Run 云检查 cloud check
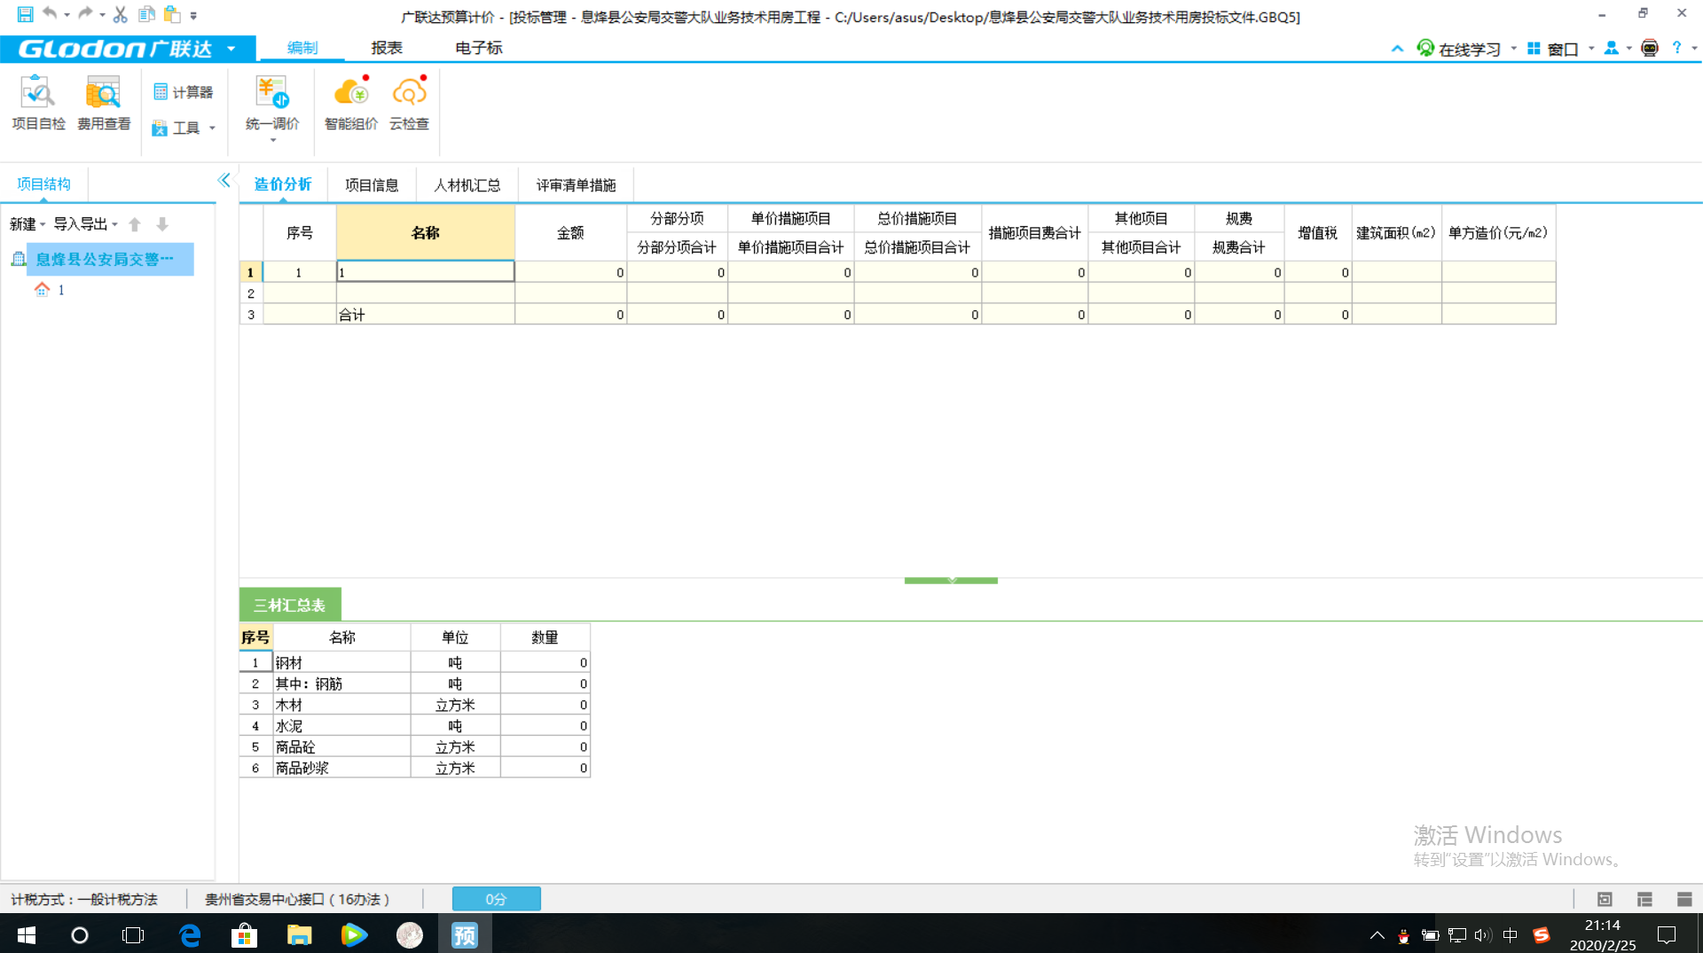This screenshot has width=1703, height=953. (x=409, y=104)
